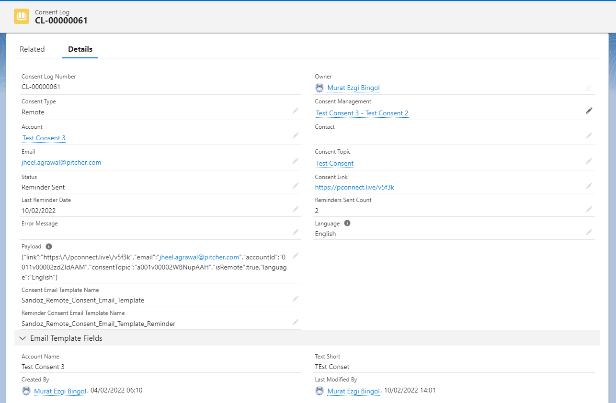Open the Test Consent 3 account link

pyautogui.click(x=44, y=138)
